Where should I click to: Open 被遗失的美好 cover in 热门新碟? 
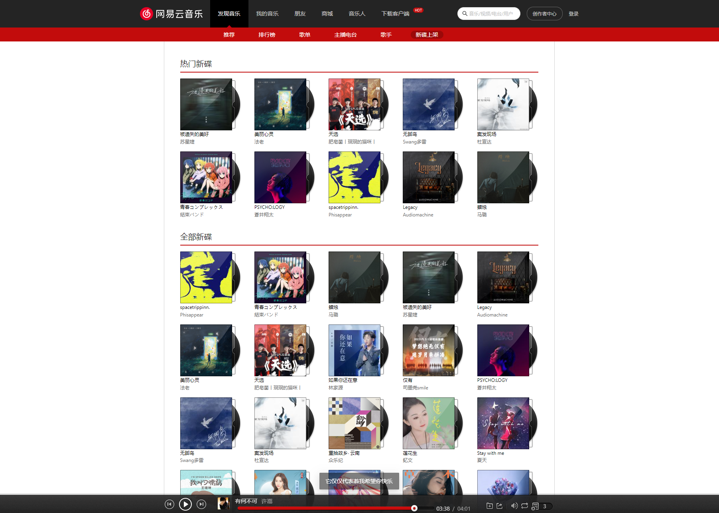(x=206, y=104)
